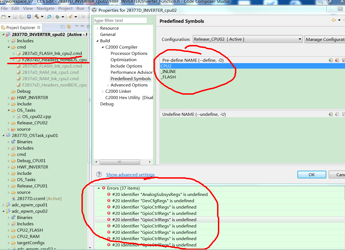
Task: Expand the Resource properties node
Action: (x=97, y=28)
